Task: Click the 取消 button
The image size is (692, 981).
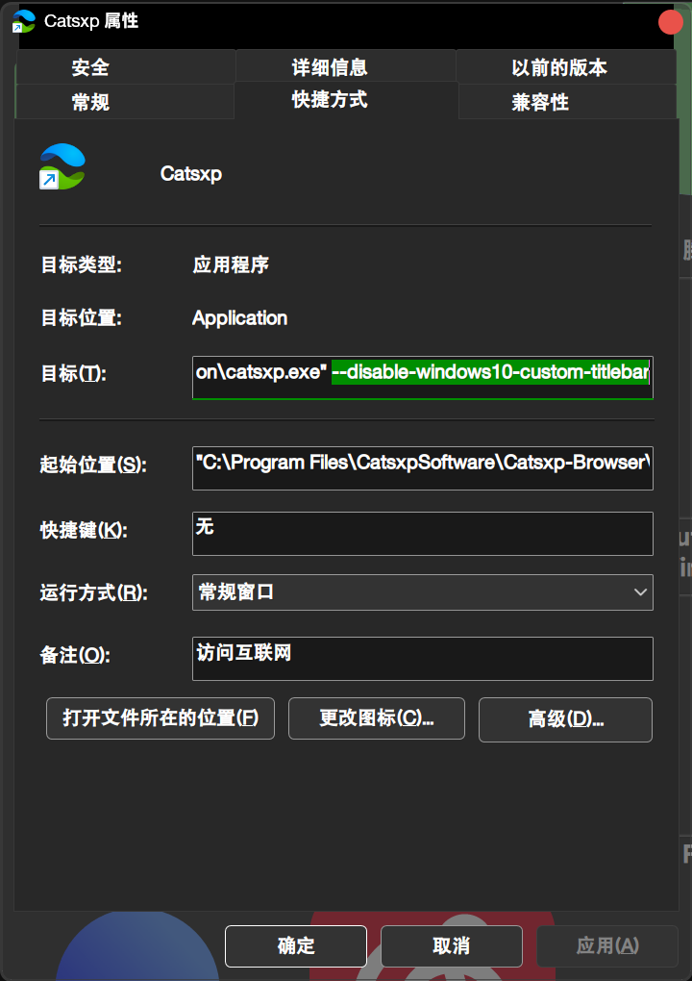Action: point(452,946)
